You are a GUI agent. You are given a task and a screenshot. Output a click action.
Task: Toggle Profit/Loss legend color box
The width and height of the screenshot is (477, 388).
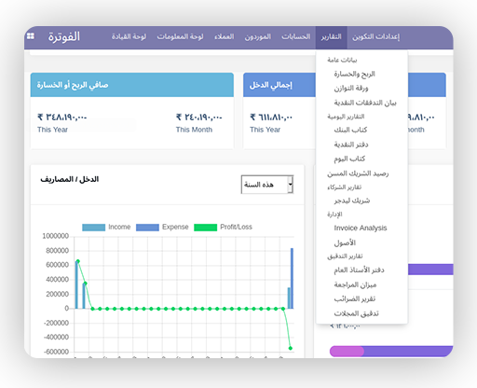(x=205, y=228)
